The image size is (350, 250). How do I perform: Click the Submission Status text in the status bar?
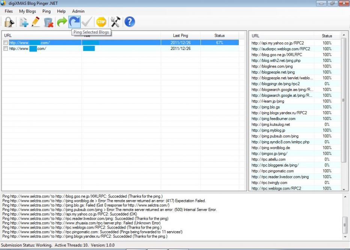27,245
